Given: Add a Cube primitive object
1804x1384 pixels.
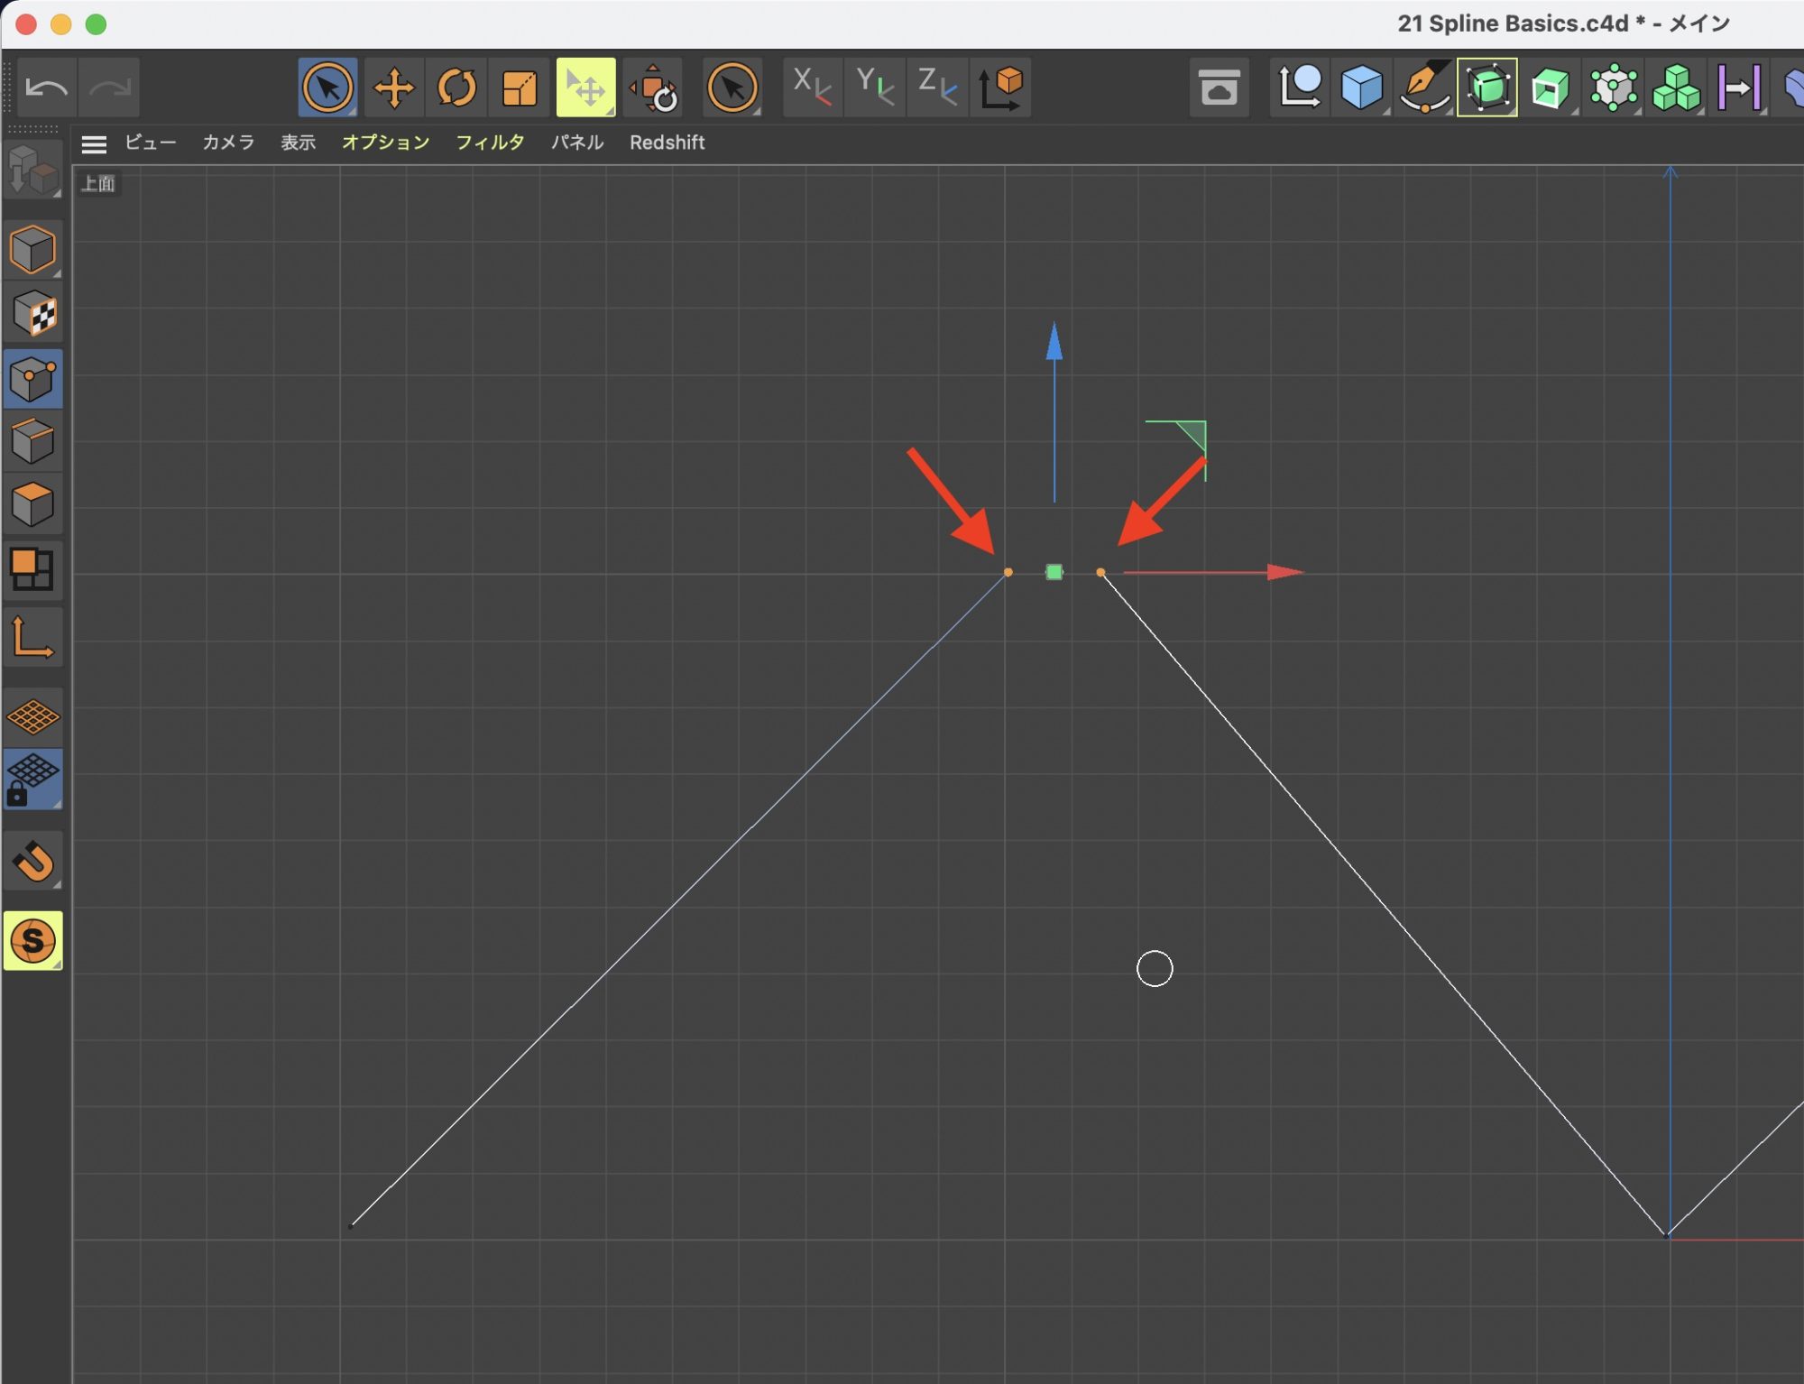Looking at the screenshot, I should [1361, 88].
